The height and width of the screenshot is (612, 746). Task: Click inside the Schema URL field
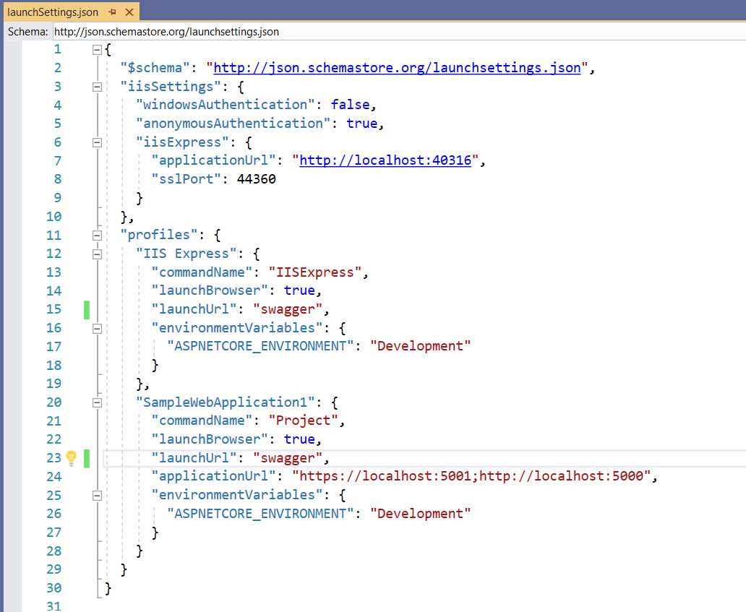[217, 32]
